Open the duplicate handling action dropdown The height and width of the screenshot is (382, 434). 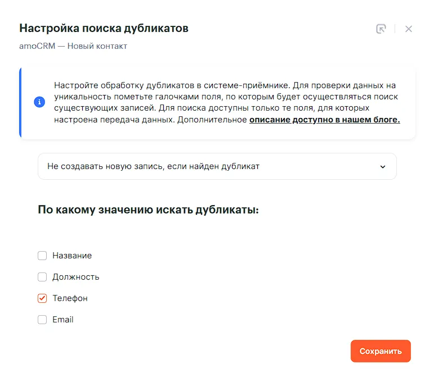(217, 166)
